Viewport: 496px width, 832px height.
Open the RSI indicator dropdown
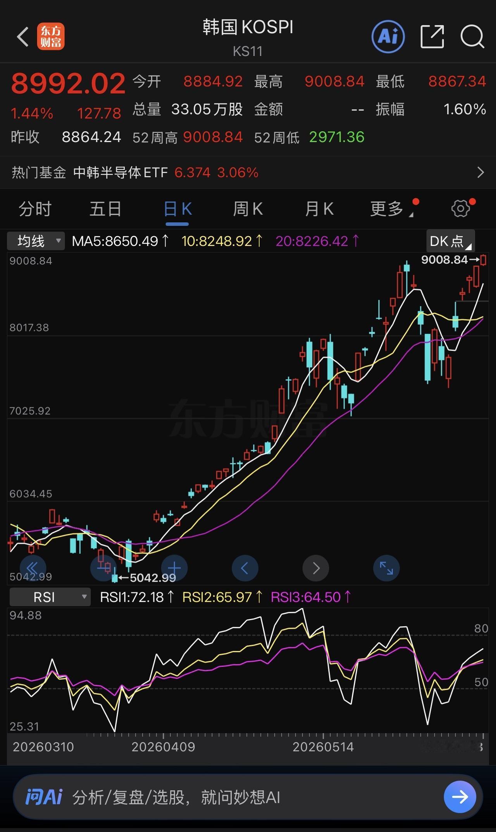(x=50, y=597)
